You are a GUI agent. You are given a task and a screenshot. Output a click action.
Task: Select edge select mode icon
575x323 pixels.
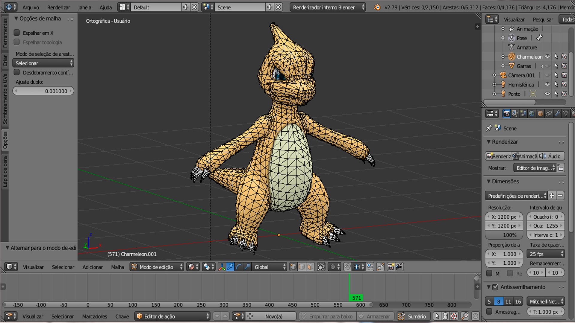(x=302, y=267)
